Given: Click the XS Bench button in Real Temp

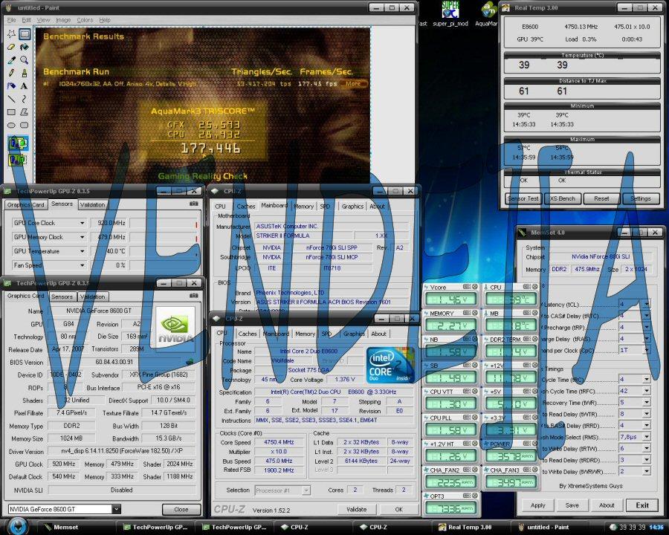Looking at the screenshot, I should pyautogui.click(x=563, y=198).
